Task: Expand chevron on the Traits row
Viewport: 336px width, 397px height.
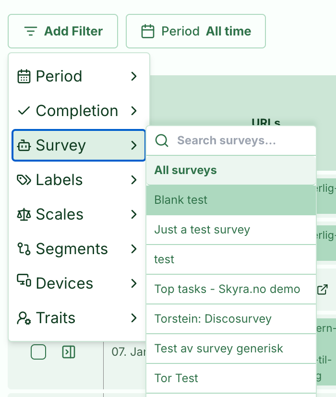Action: 134,318
